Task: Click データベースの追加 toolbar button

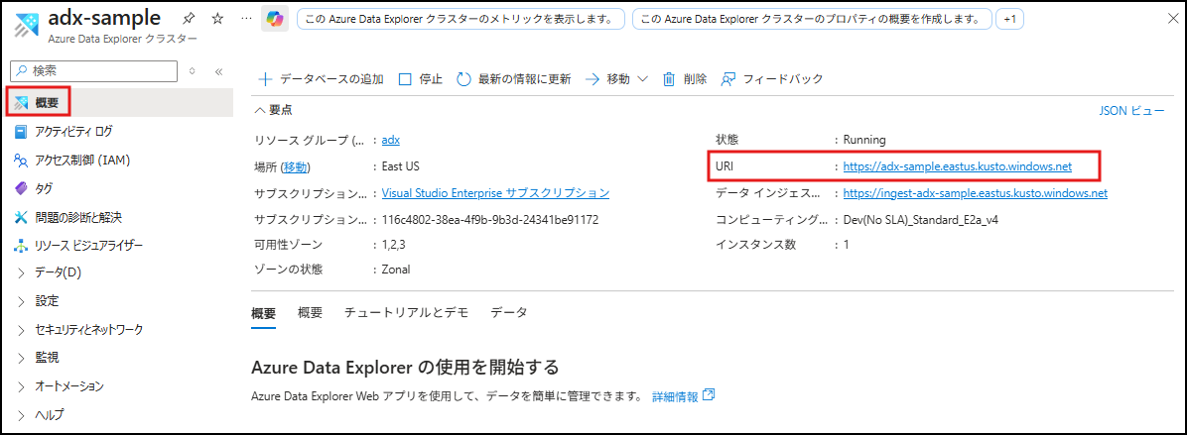Action: coord(321,79)
